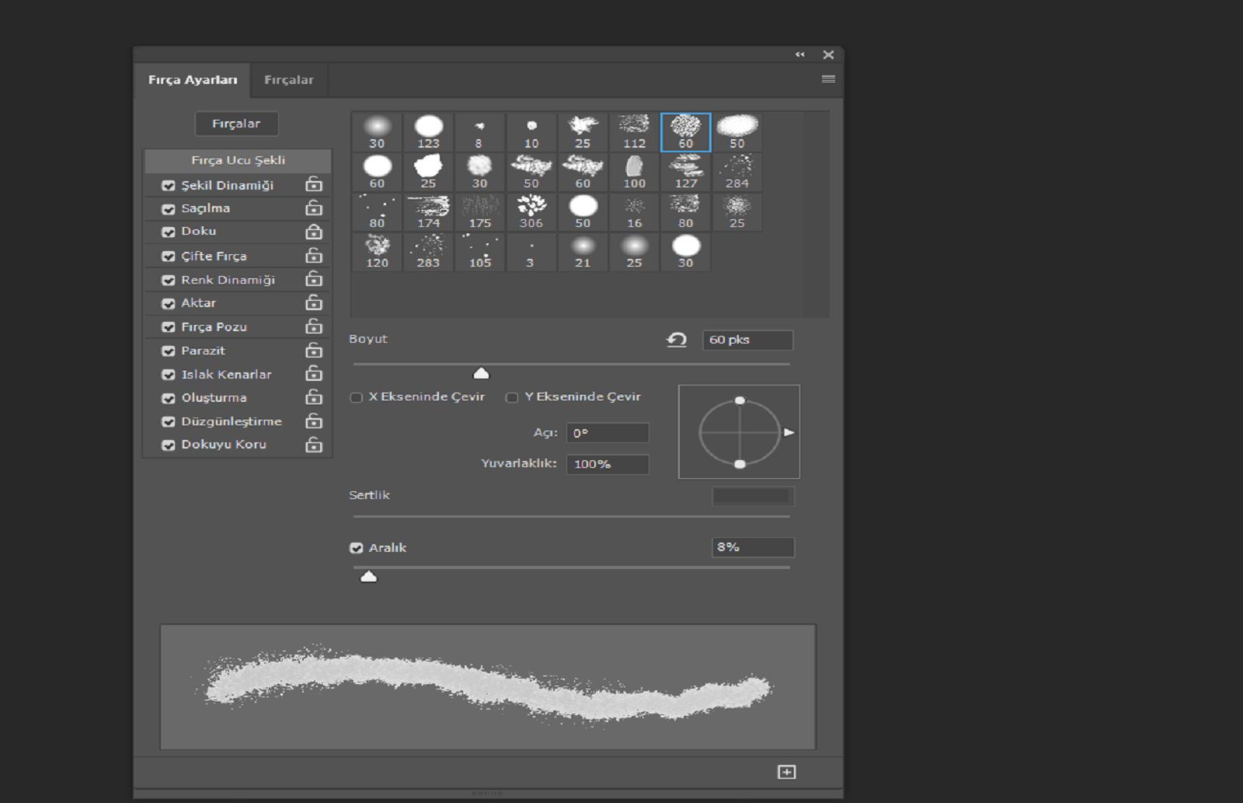Open the Fırça Ucu Şekli section

click(238, 160)
